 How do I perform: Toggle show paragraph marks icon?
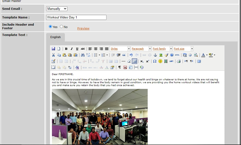click(x=120, y=67)
